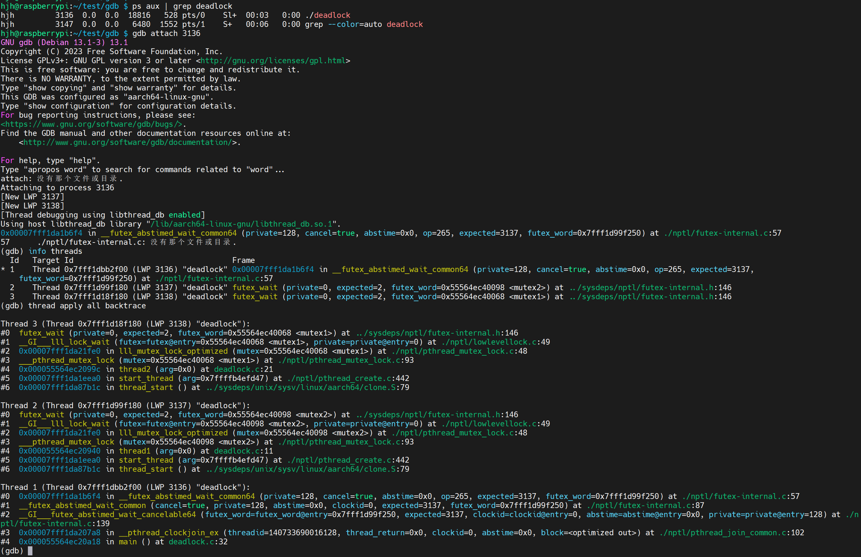
Task: Click the '6480' VSZ value
Action: point(141,24)
